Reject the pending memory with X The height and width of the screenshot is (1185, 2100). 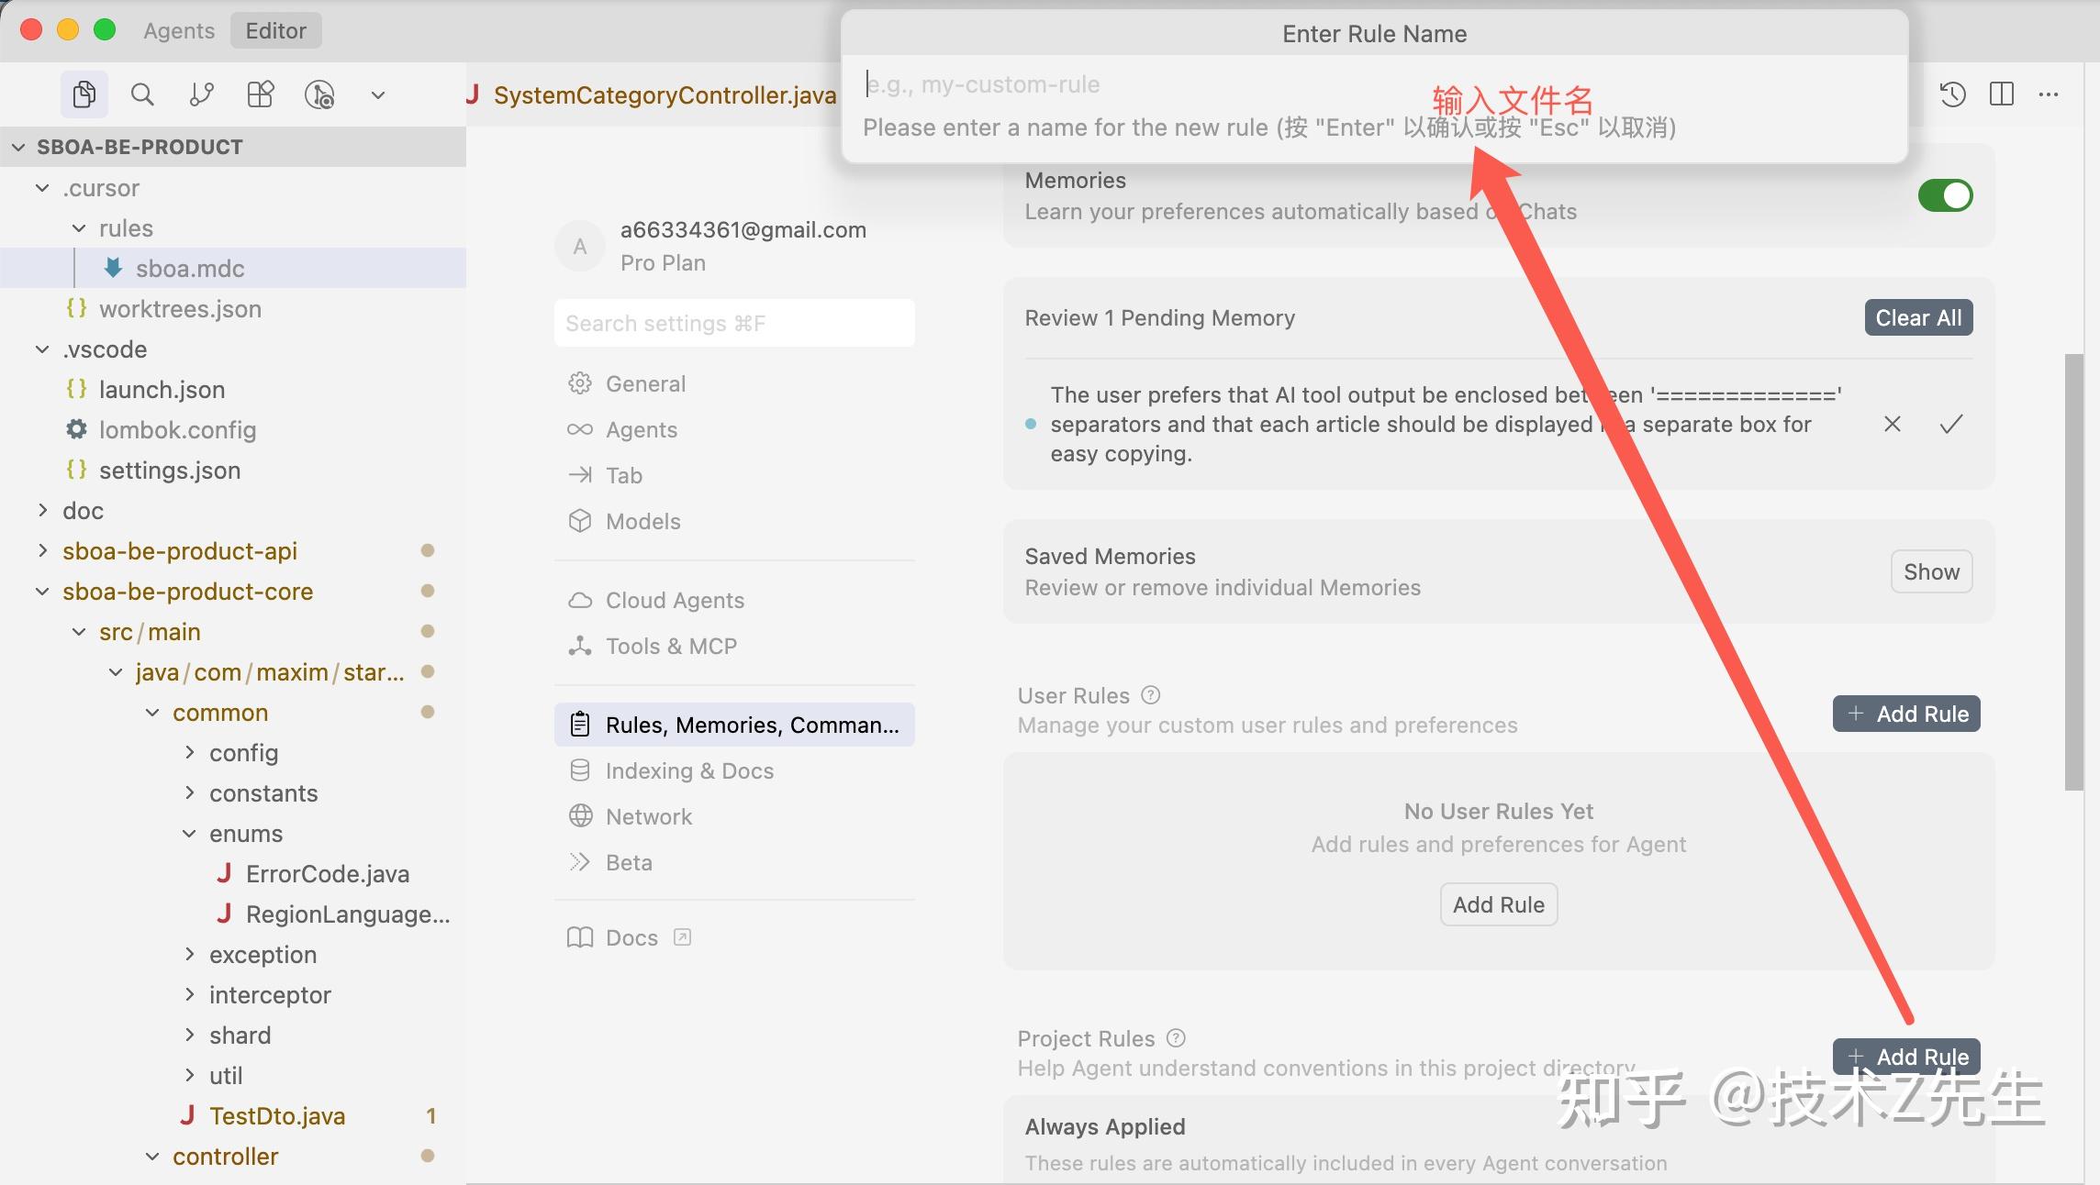pos(1893,424)
